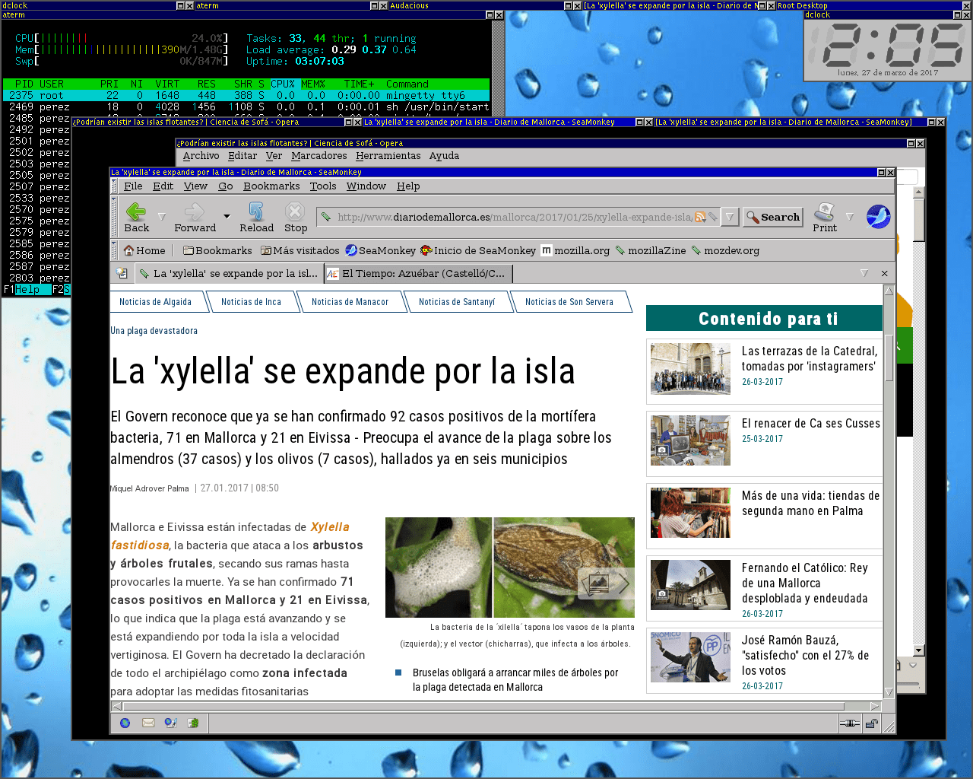Open the Archivo menu in the Opera window

click(x=201, y=155)
